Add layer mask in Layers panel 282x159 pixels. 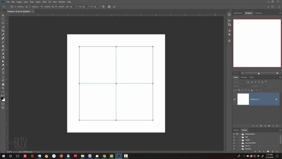coord(261,126)
